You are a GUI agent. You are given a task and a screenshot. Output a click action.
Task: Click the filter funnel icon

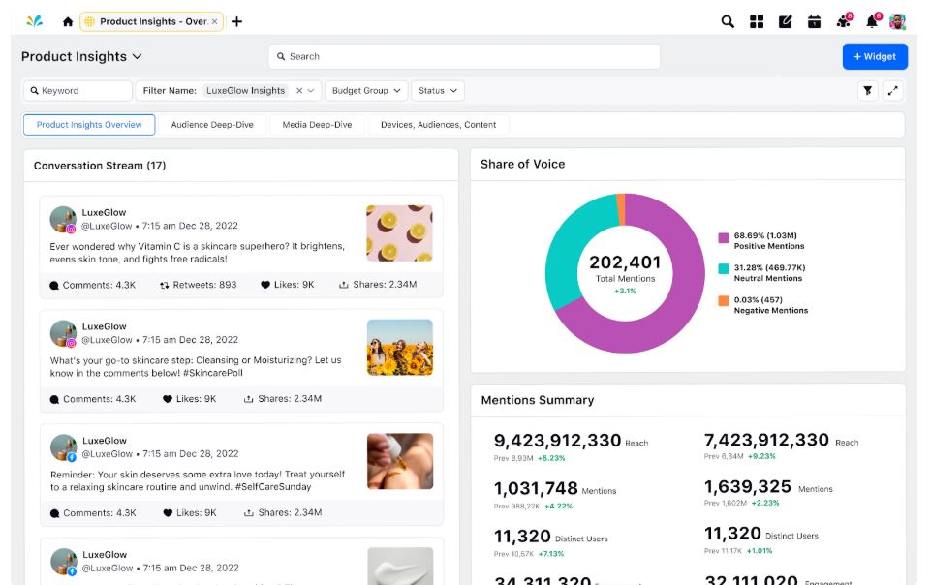[x=868, y=91]
